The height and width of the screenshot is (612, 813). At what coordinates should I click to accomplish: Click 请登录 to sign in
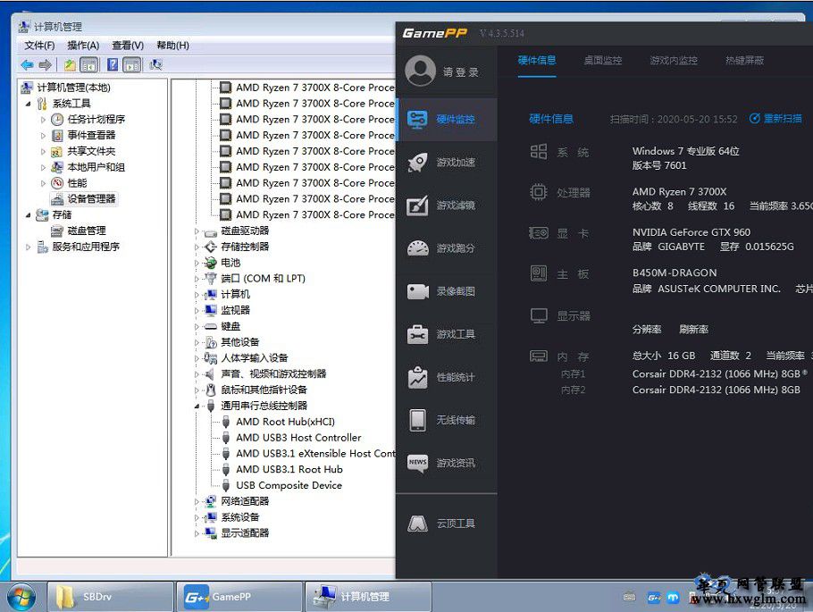[460, 72]
